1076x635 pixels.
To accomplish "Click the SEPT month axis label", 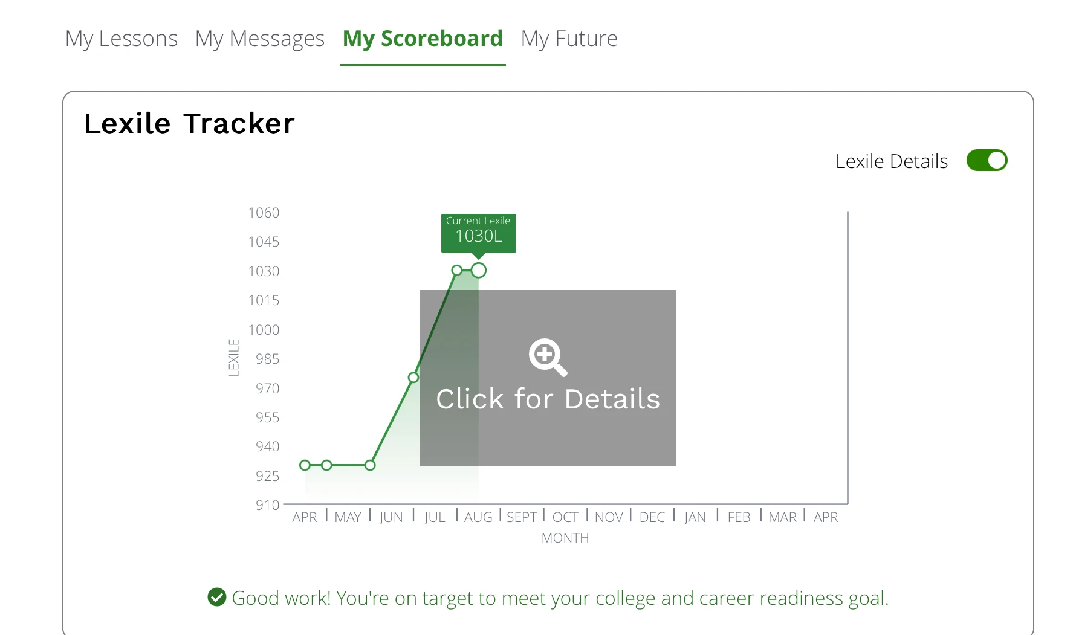I will point(522,517).
